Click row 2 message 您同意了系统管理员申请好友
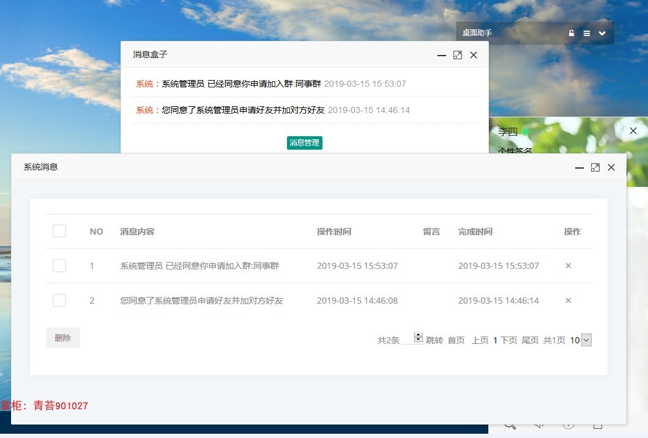The height and width of the screenshot is (438, 648). pyautogui.click(x=202, y=301)
